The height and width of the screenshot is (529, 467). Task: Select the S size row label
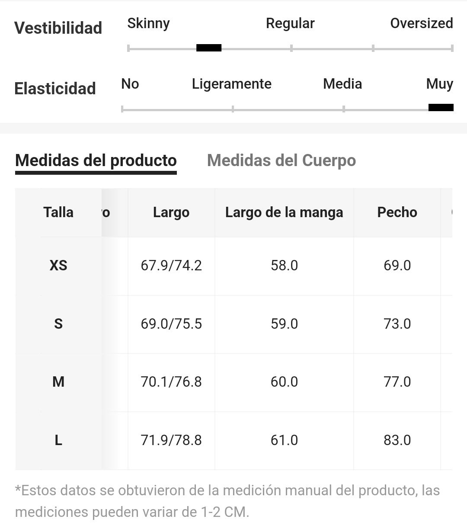click(x=58, y=324)
